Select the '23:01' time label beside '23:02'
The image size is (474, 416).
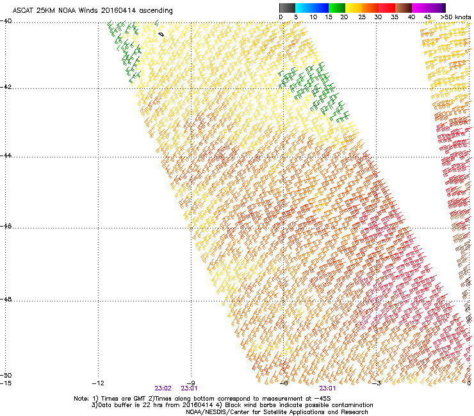pyautogui.click(x=189, y=388)
